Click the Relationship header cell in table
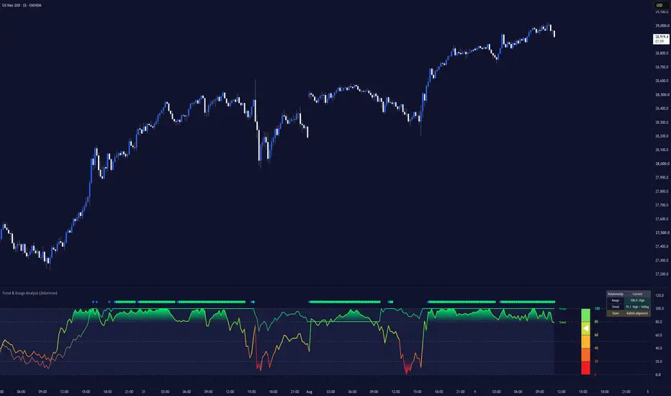Viewport: 671px width, 396px height. 616,294
